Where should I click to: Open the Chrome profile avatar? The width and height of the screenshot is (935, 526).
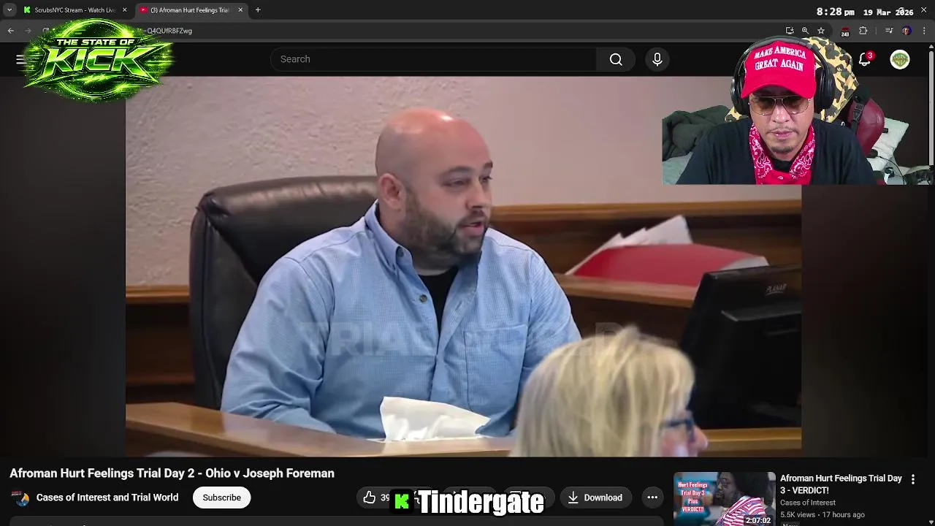click(907, 31)
